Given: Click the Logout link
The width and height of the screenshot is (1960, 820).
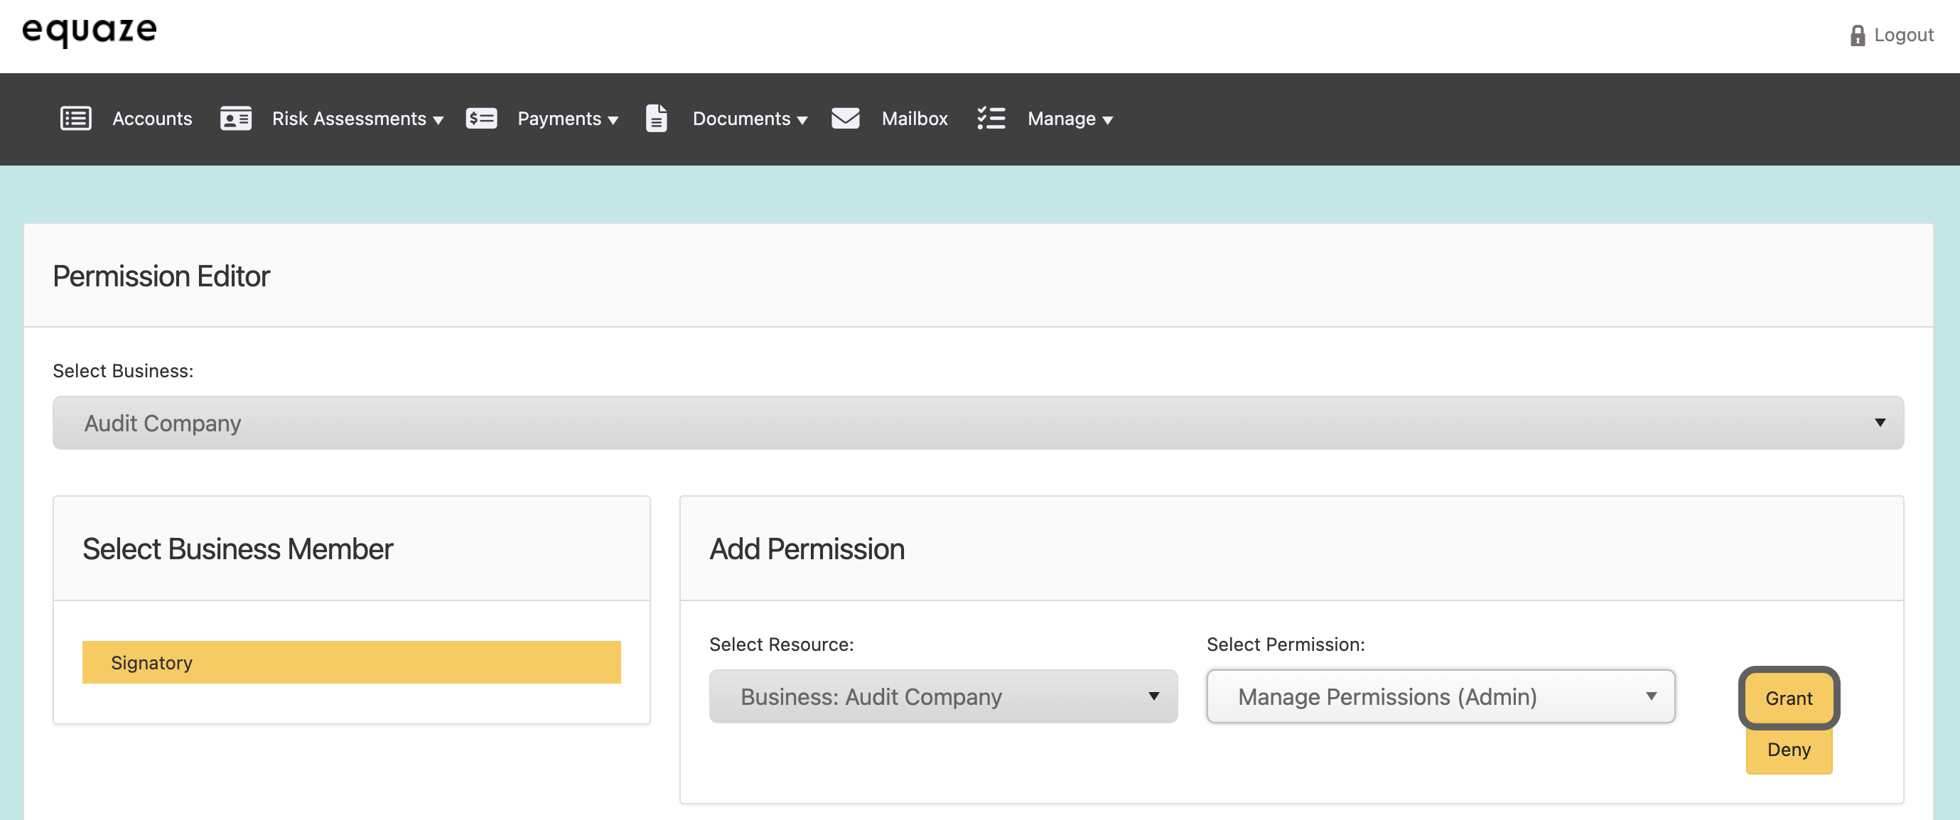Looking at the screenshot, I should 1902,35.
